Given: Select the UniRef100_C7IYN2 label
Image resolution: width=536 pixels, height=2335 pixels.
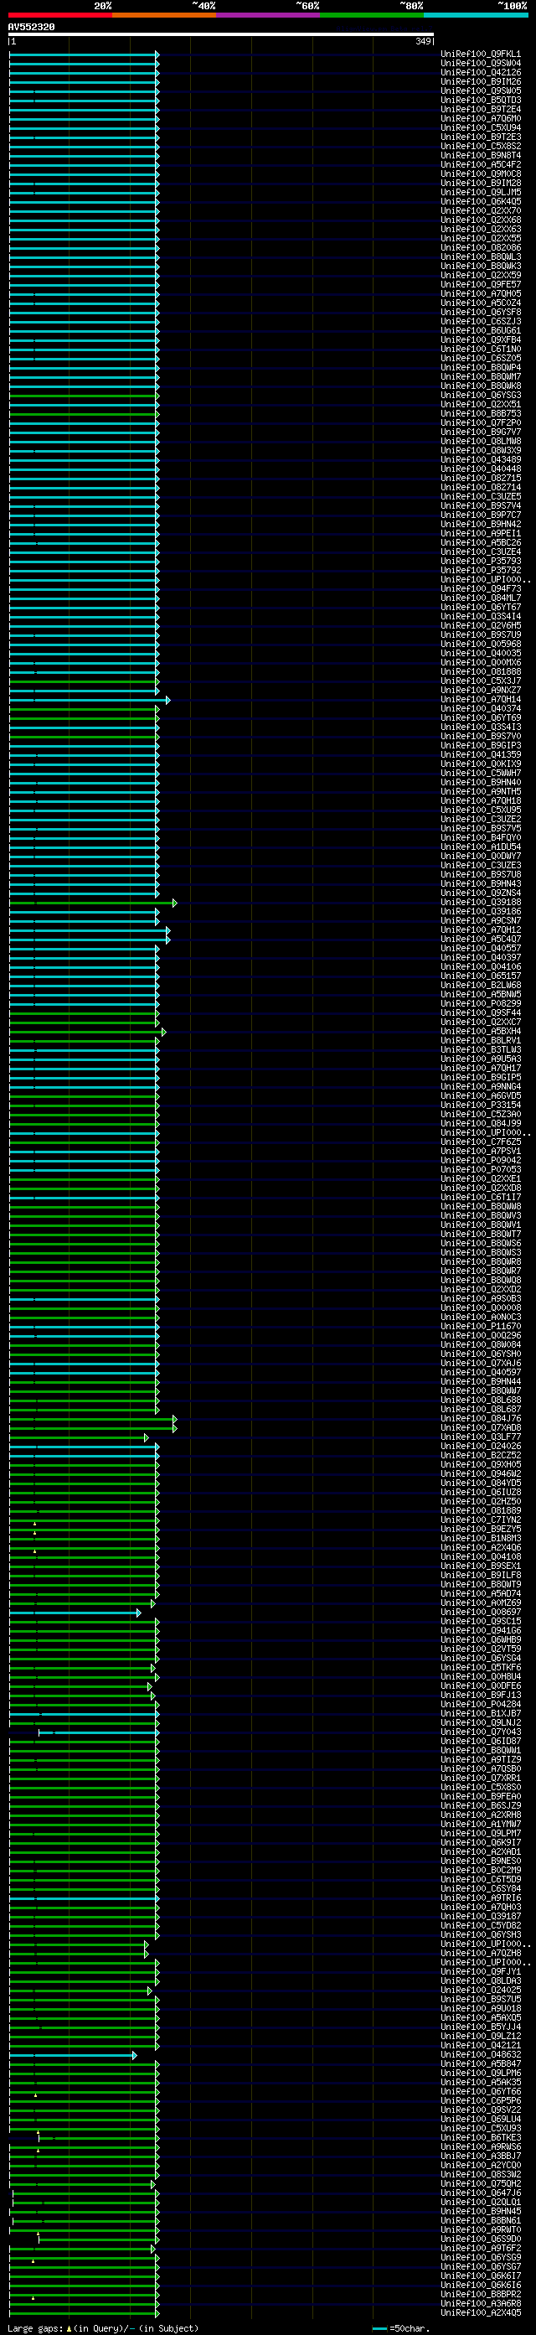Looking at the screenshot, I should click(x=481, y=1520).
